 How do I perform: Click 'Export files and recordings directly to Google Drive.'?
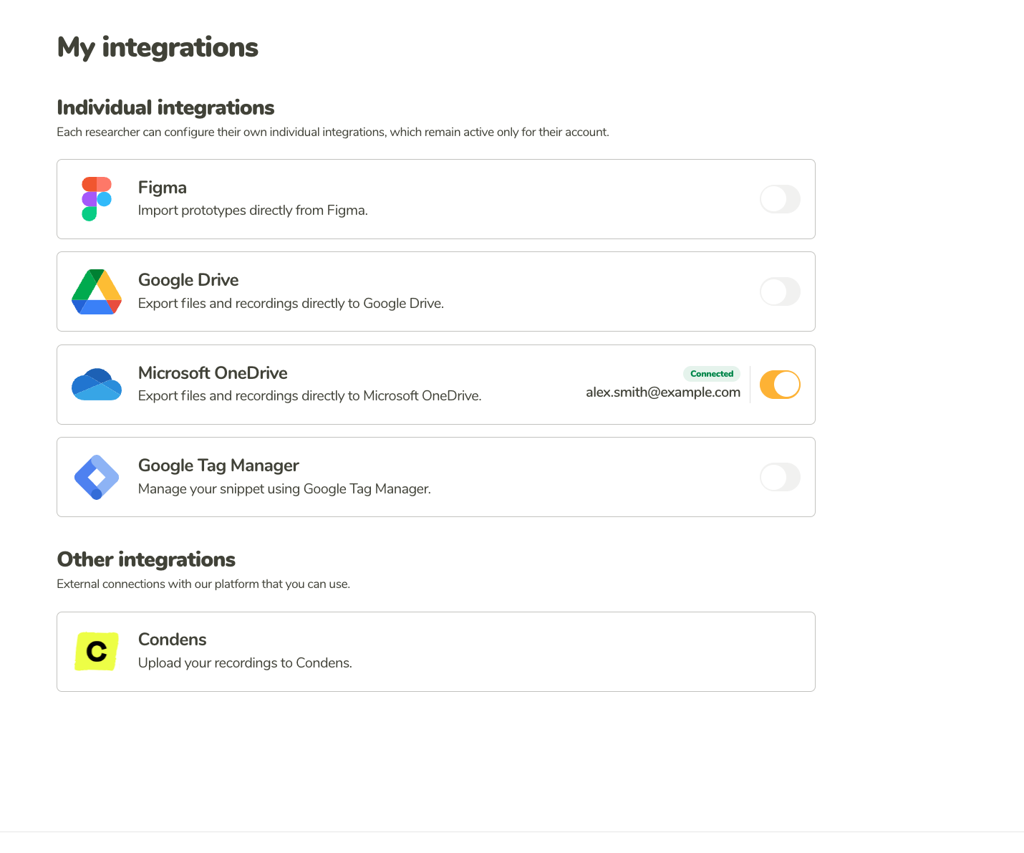pos(291,304)
